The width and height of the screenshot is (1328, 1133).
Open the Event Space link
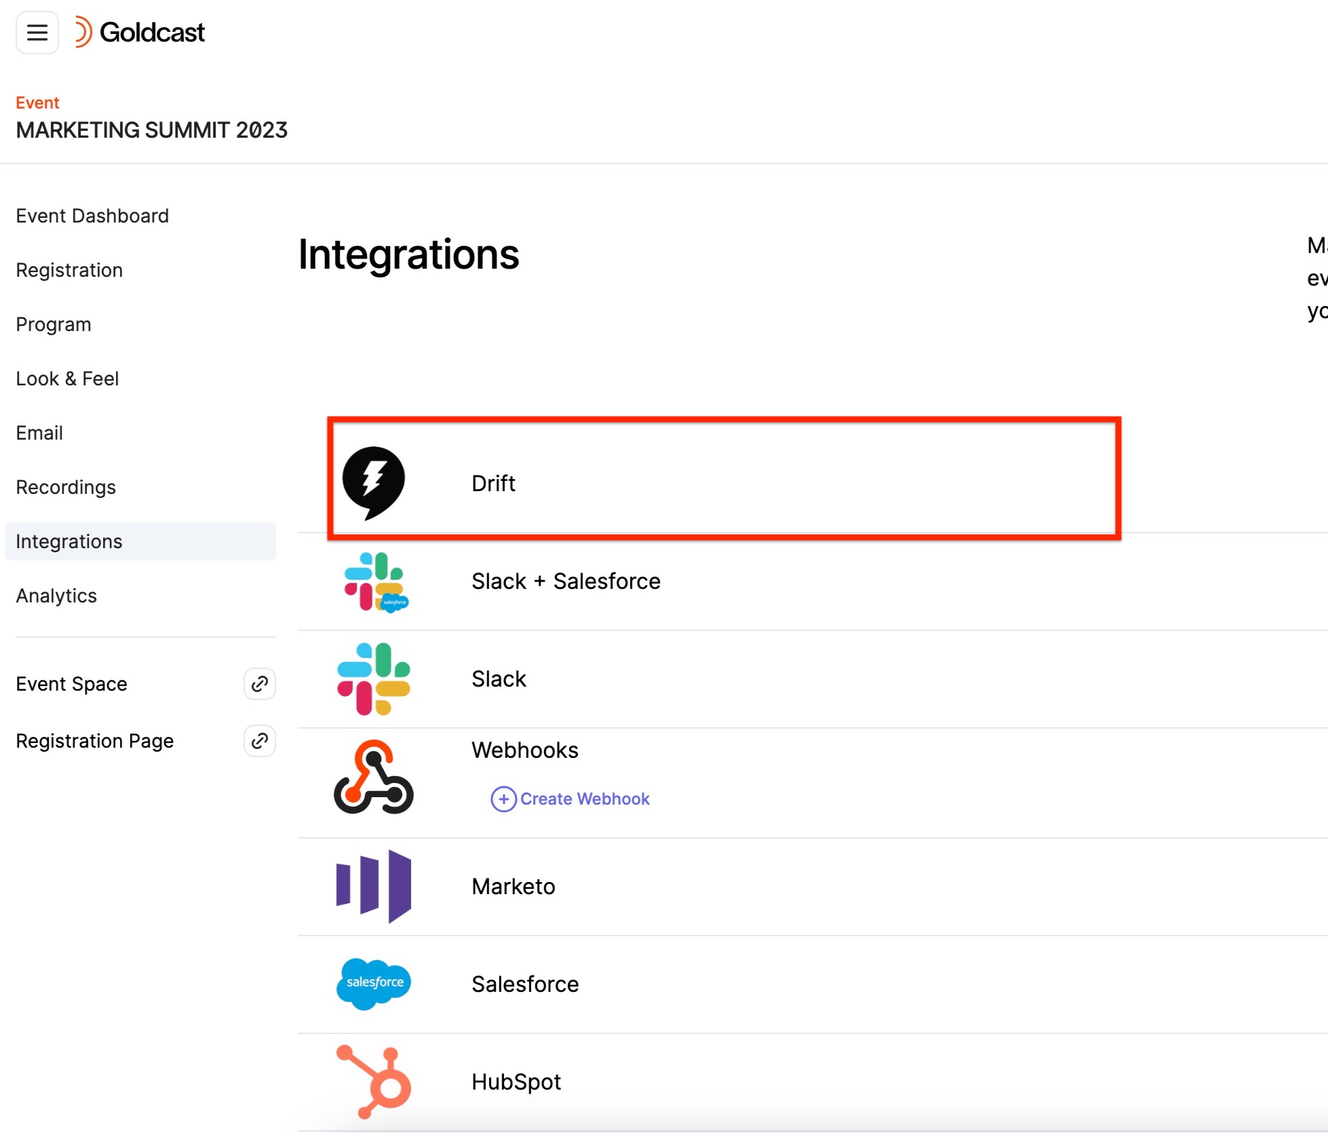click(71, 684)
